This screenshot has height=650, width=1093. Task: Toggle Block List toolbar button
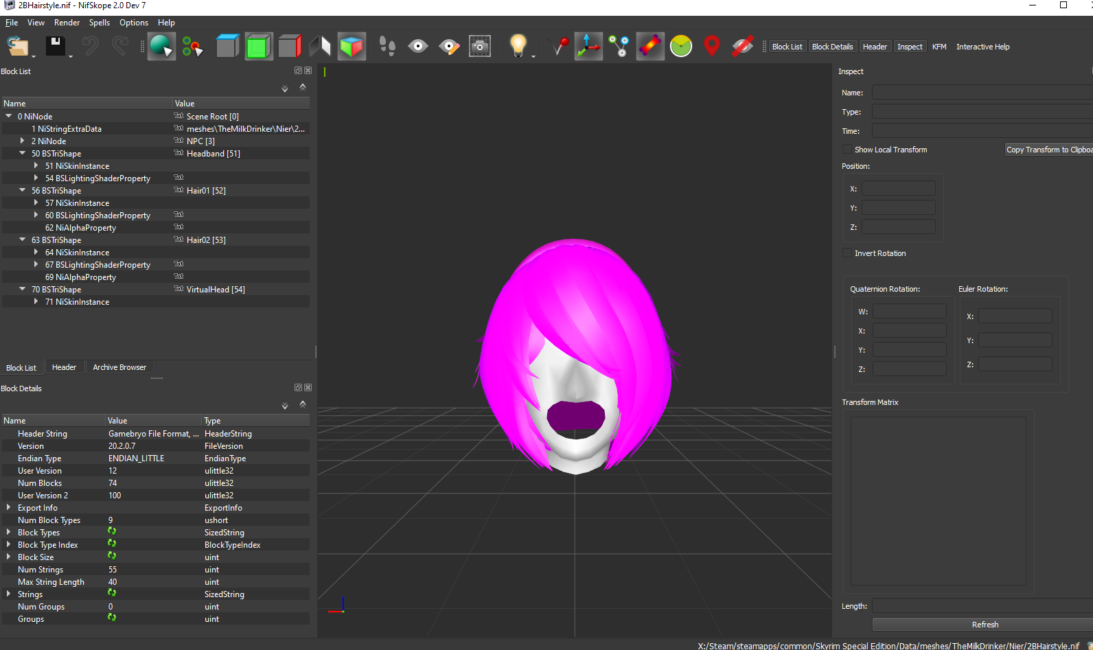pos(787,47)
